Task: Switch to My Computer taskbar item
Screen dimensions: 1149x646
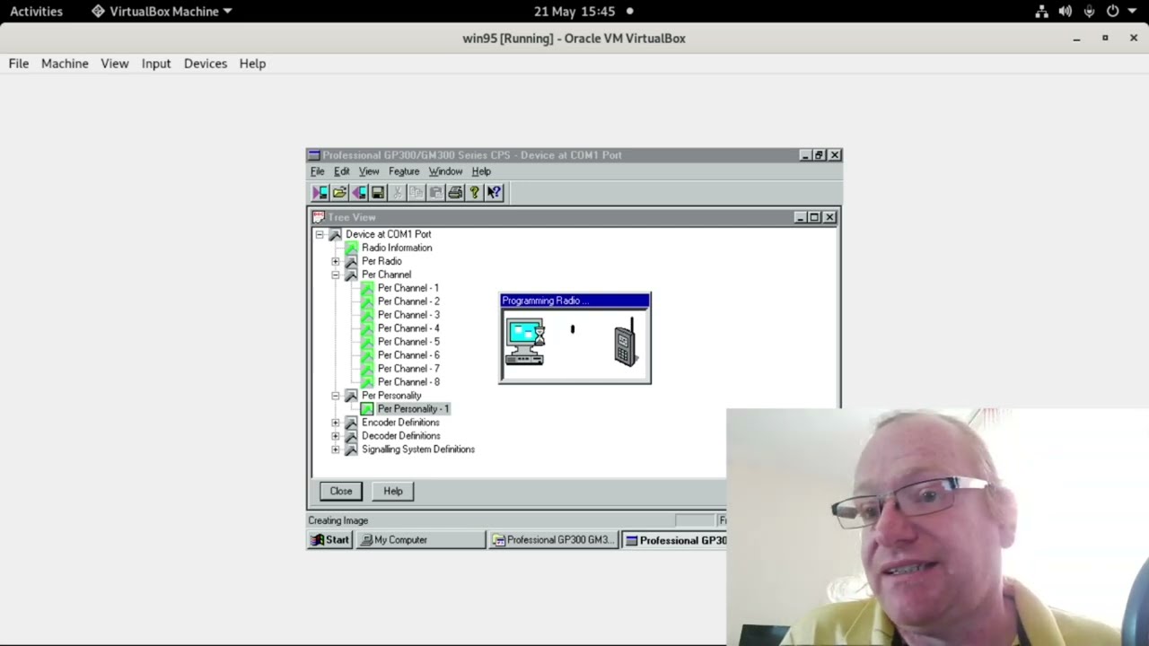Action: tap(421, 540)
